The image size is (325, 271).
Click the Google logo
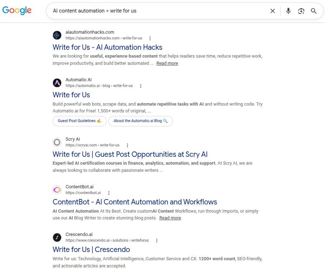(x=17, y=10)
